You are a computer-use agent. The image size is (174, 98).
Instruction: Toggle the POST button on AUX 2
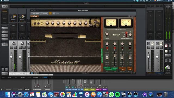pos(161,44)
